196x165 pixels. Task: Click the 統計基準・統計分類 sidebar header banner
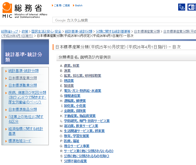click(25, 52)
